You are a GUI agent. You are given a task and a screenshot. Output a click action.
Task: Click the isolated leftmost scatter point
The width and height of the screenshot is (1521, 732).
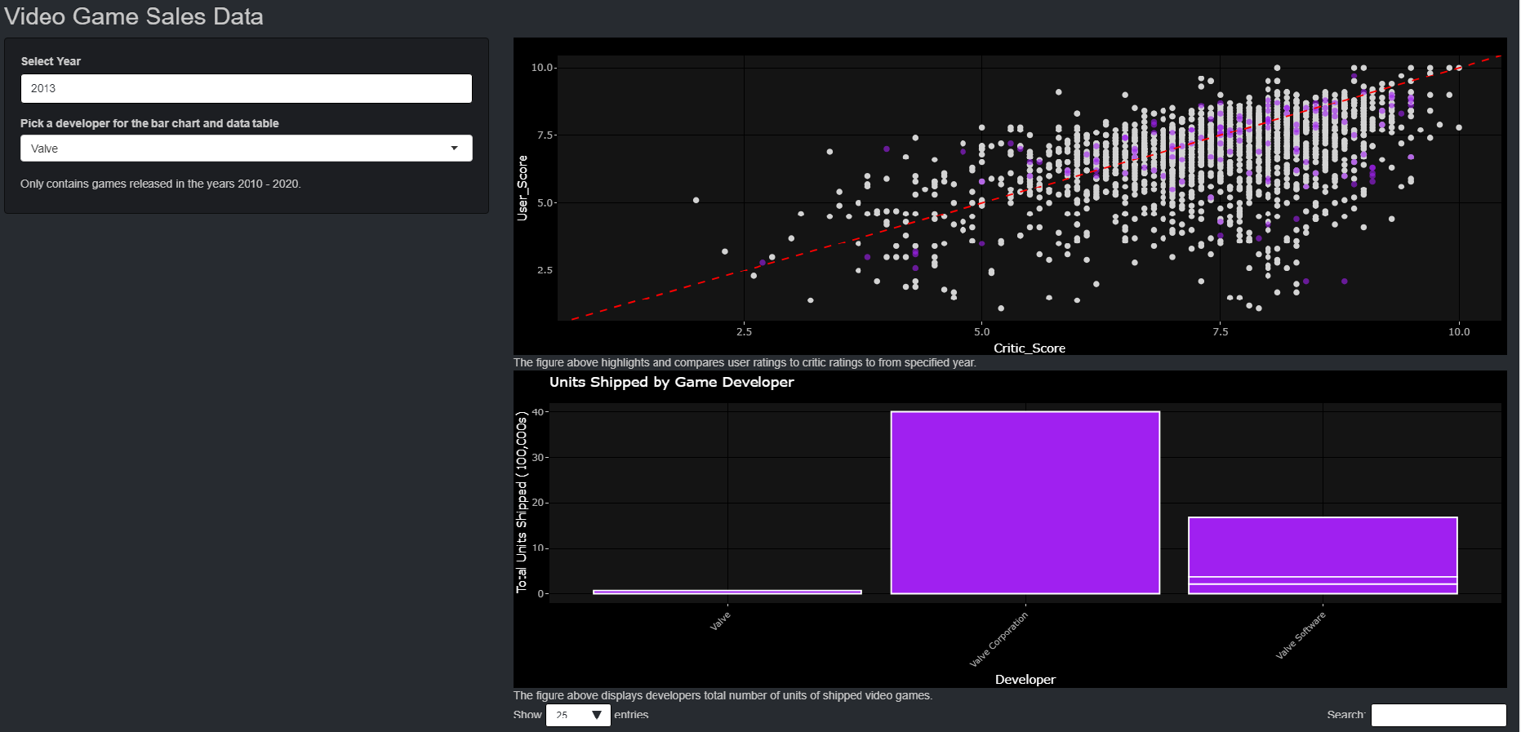(696, 200)
